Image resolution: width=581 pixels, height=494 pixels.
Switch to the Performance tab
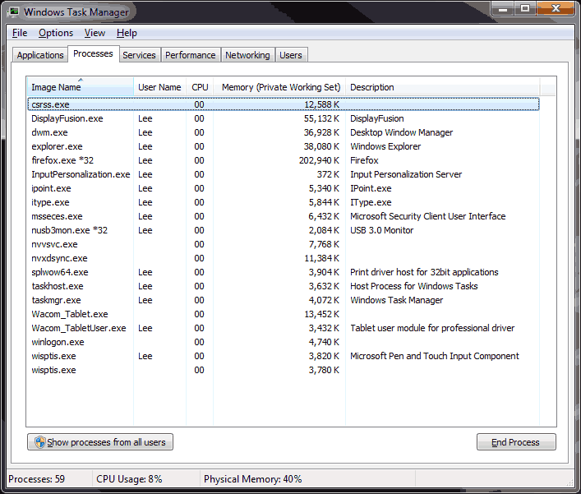pos(190,55)
